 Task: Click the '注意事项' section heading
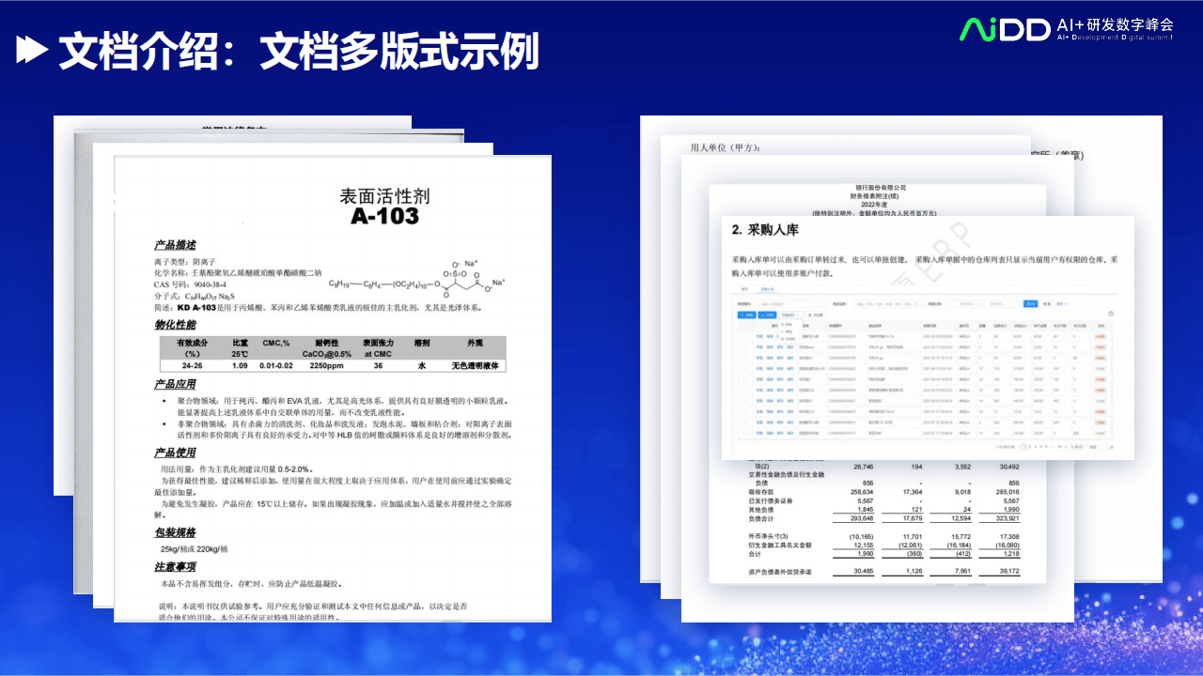(x=175, y=567)
